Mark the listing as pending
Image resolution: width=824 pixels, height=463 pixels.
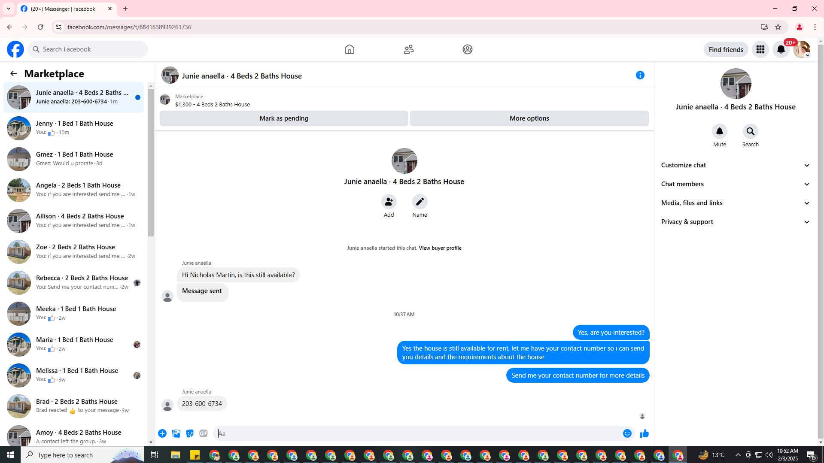pyautogui.click(x=284, y=118)
